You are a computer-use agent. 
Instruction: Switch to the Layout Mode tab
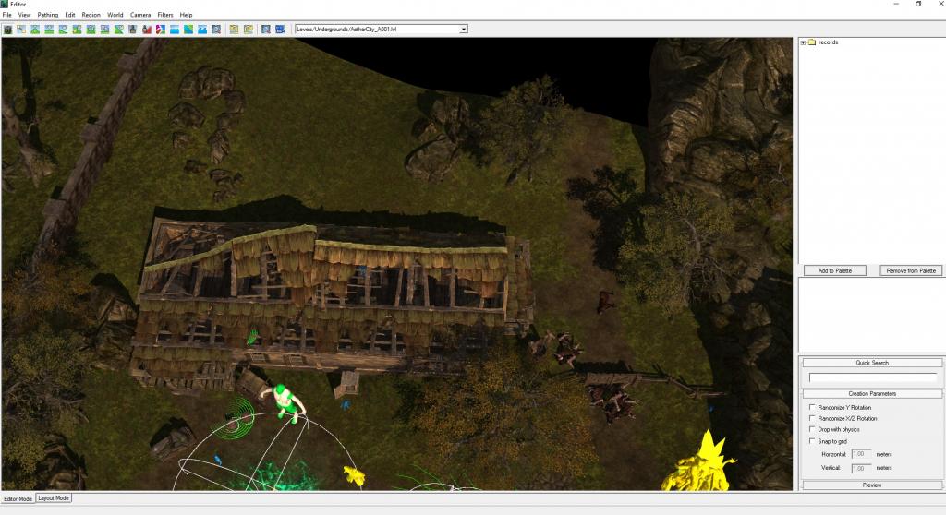(x=54, y=498)
